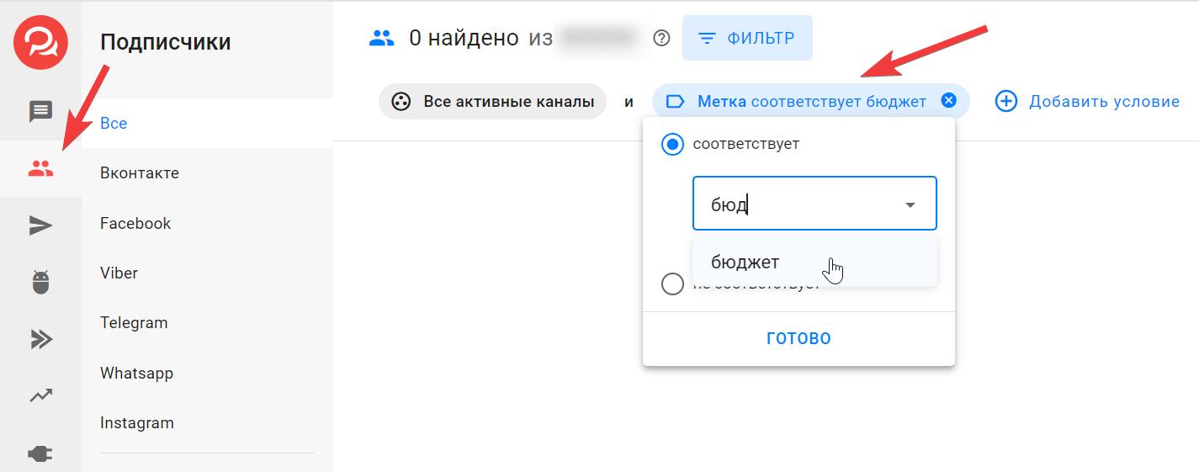Select the Вконтакте subscribers list
1199x472 pixels.
click(140, 173)
